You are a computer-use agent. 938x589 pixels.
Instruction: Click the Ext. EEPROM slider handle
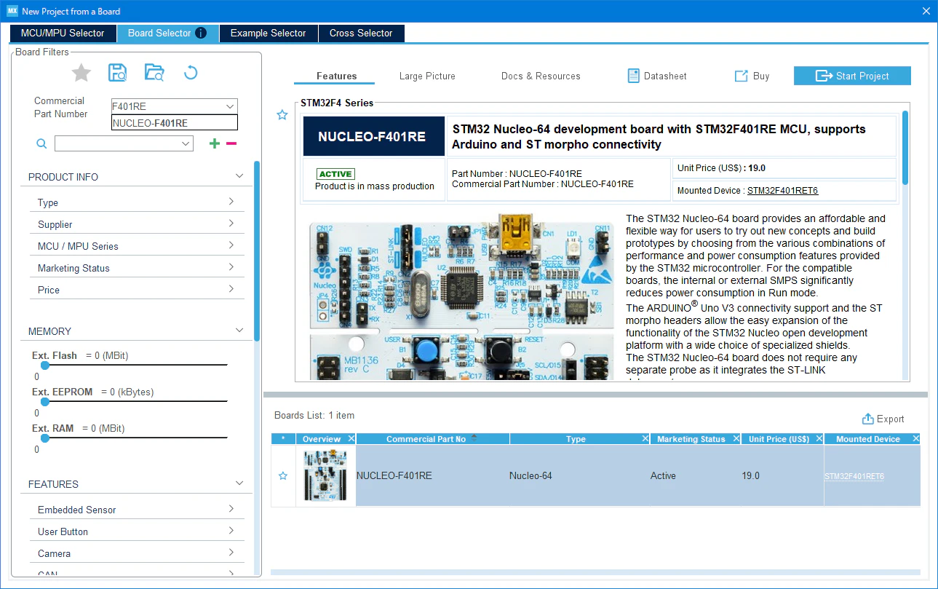pyautogui.click(x=44, y=402)
